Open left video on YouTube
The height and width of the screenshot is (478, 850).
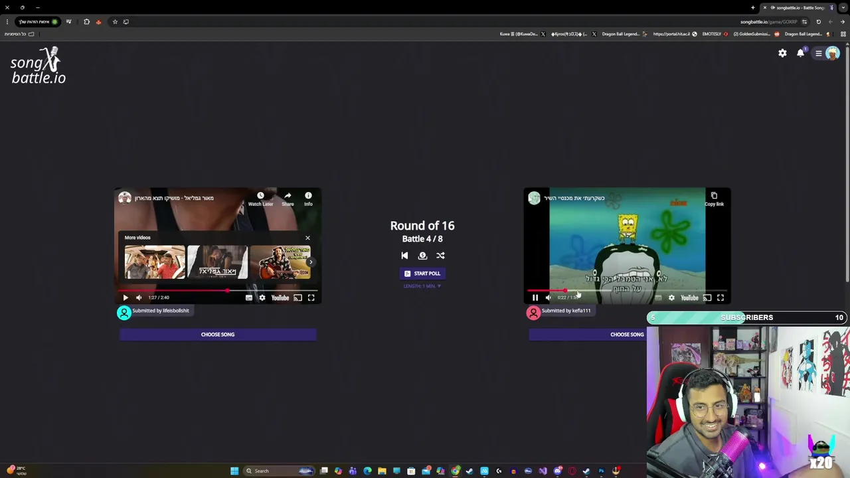pyautogui.click(x=280, y=297)
